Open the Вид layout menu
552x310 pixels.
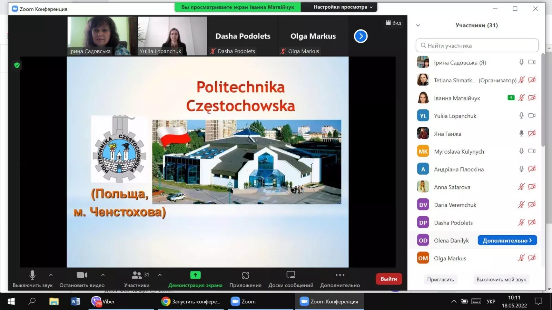tap(393, 23)
